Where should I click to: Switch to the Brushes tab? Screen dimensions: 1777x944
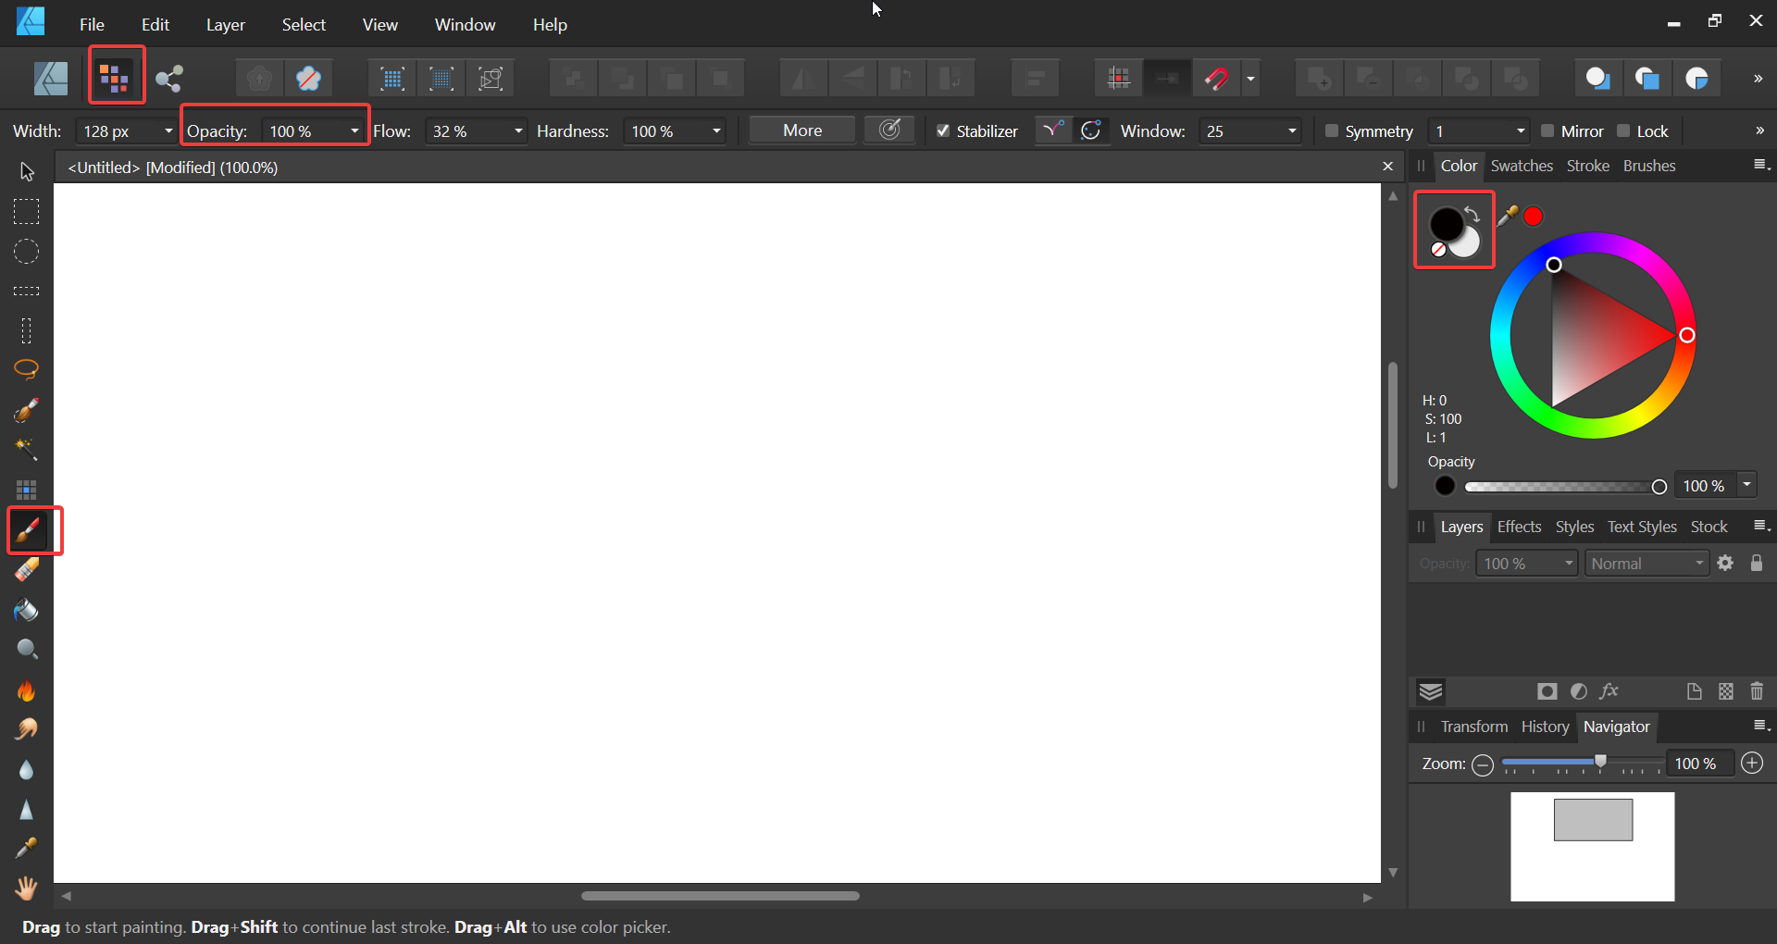pos(1649,166)
